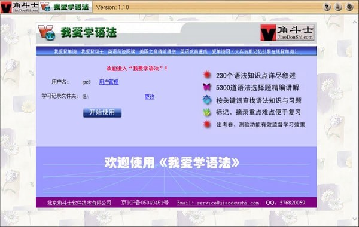Open the 我爱背单词 link
Image resolution: width=359 pixels, height=227 pixels.
click(65, 51)
